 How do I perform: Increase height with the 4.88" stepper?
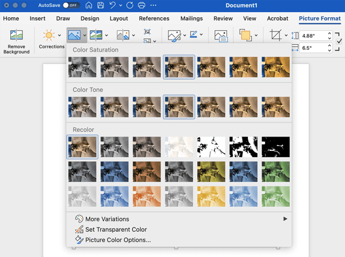(x=329, y=33)
